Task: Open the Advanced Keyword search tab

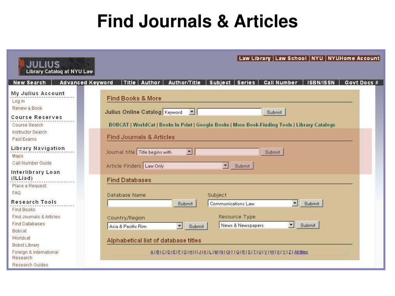Action: 86,82
